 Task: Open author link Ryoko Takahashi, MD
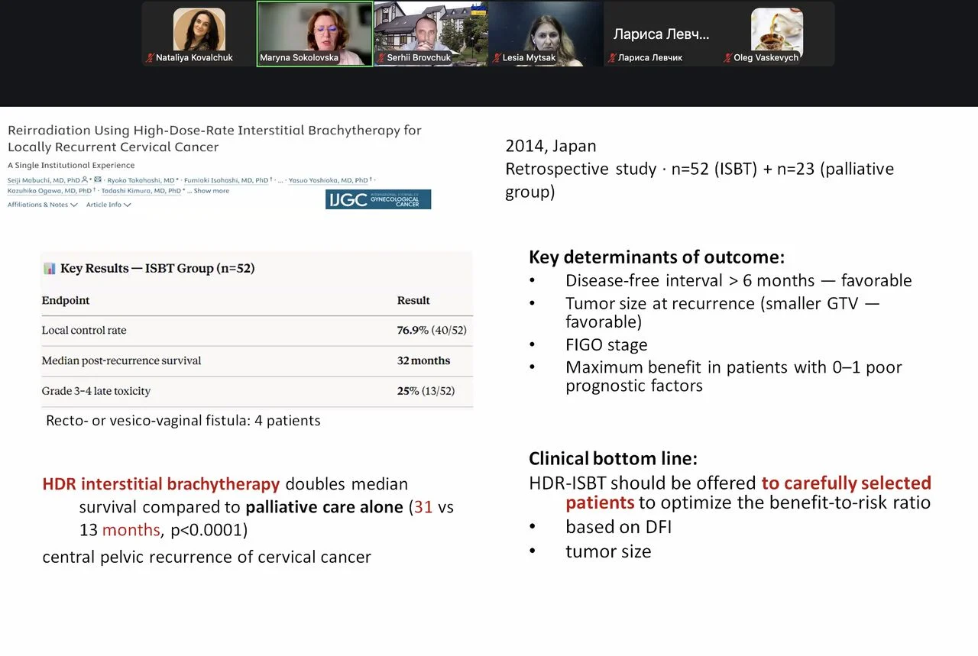click(x=141, y=180)
